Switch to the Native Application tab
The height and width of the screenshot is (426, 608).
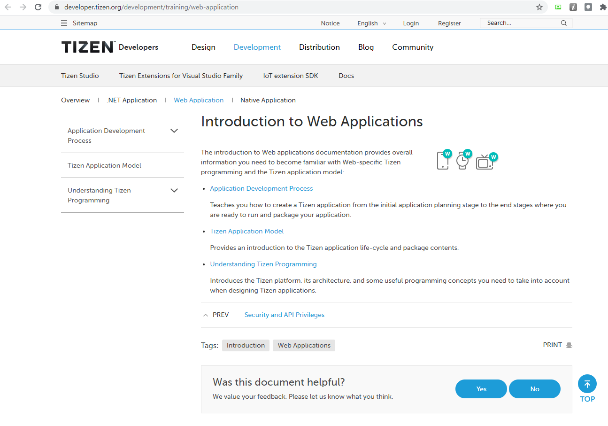click(x=268, y=100)
